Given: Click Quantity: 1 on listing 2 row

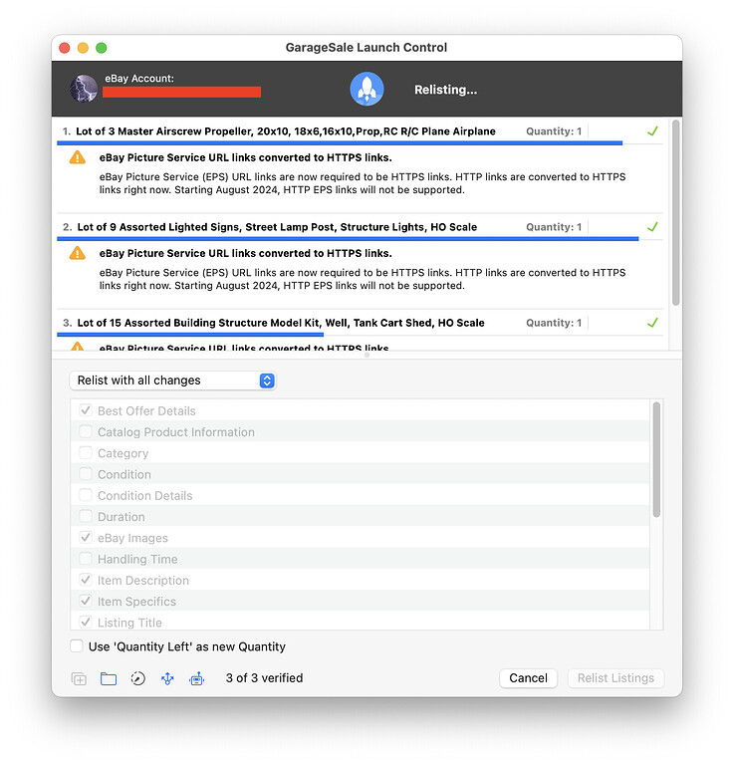Looking at the screenshot, I should (554, 227).
